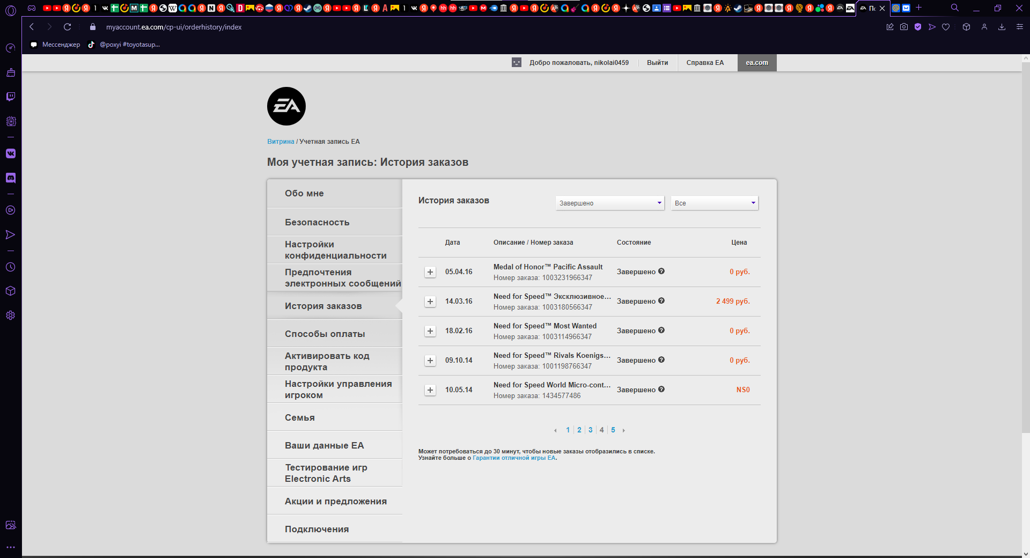Send page via the toolbar My Flow arrow
Image resolution: width=1030 pixels, height=558 pixels.
(x=932, y=27)
